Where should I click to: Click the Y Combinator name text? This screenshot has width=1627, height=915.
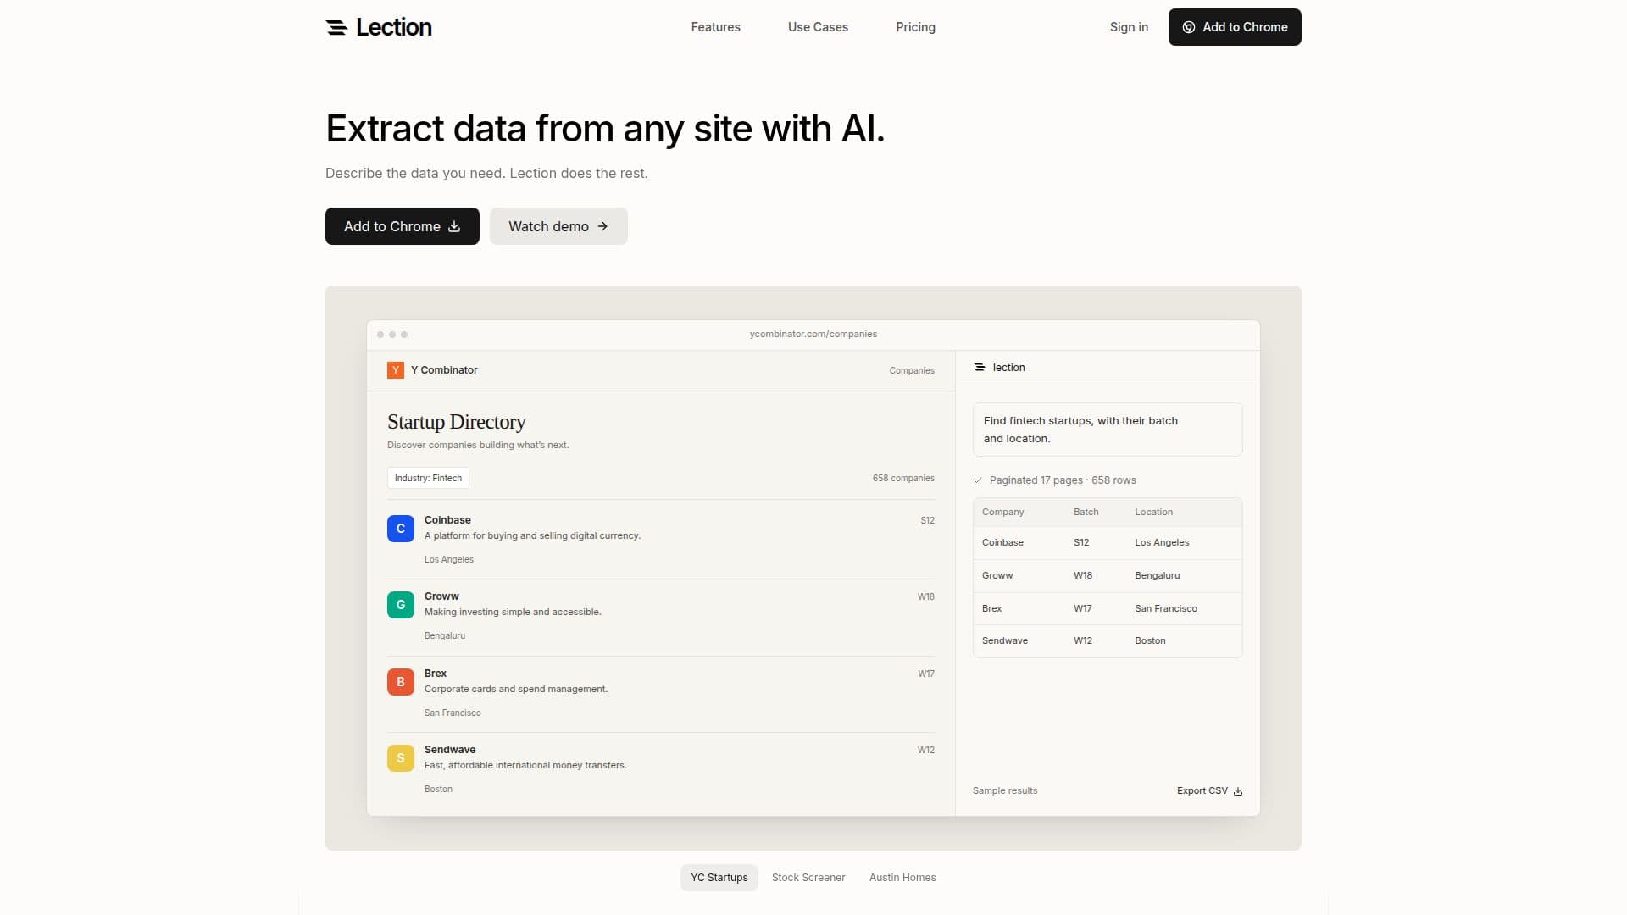tap(444, 370)
